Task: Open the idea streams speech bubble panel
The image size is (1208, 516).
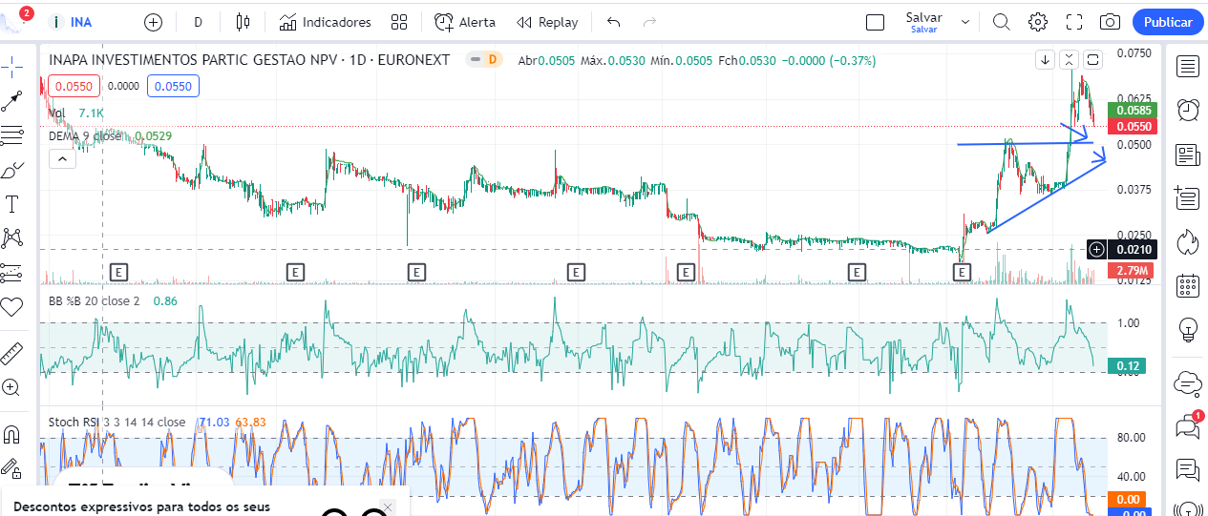Action: [x=1188, y=469]
